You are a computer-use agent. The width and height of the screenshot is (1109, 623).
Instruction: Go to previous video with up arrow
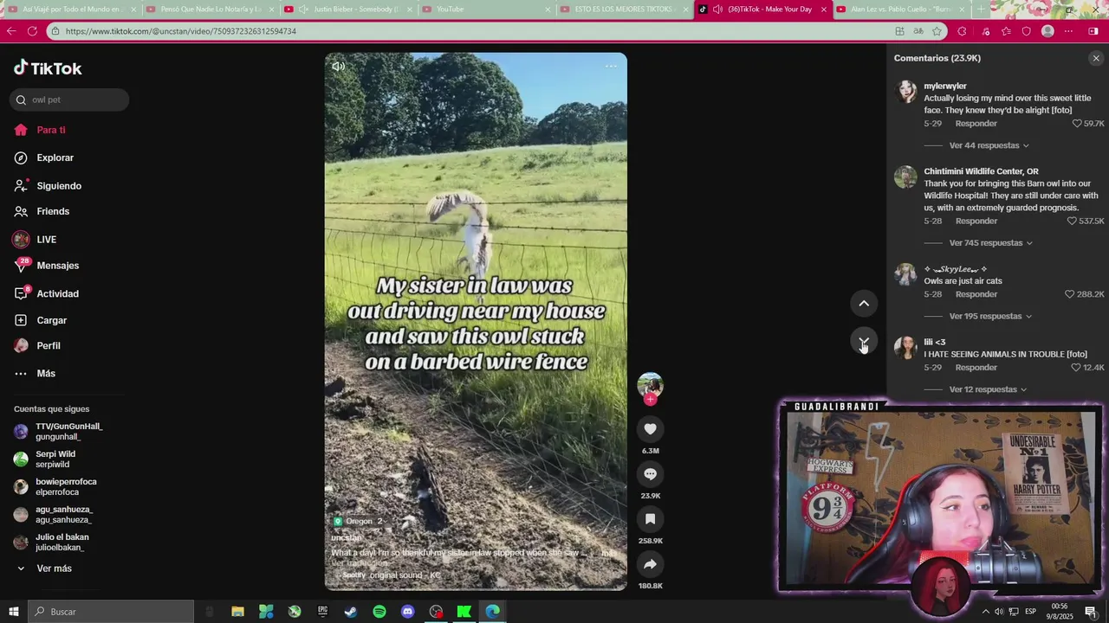(864, 303)
